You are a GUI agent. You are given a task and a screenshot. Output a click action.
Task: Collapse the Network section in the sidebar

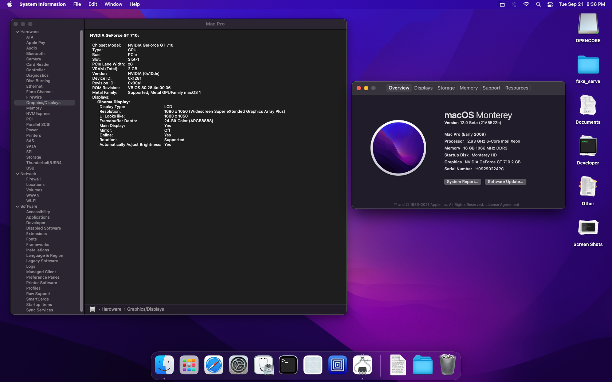point(17,174)
